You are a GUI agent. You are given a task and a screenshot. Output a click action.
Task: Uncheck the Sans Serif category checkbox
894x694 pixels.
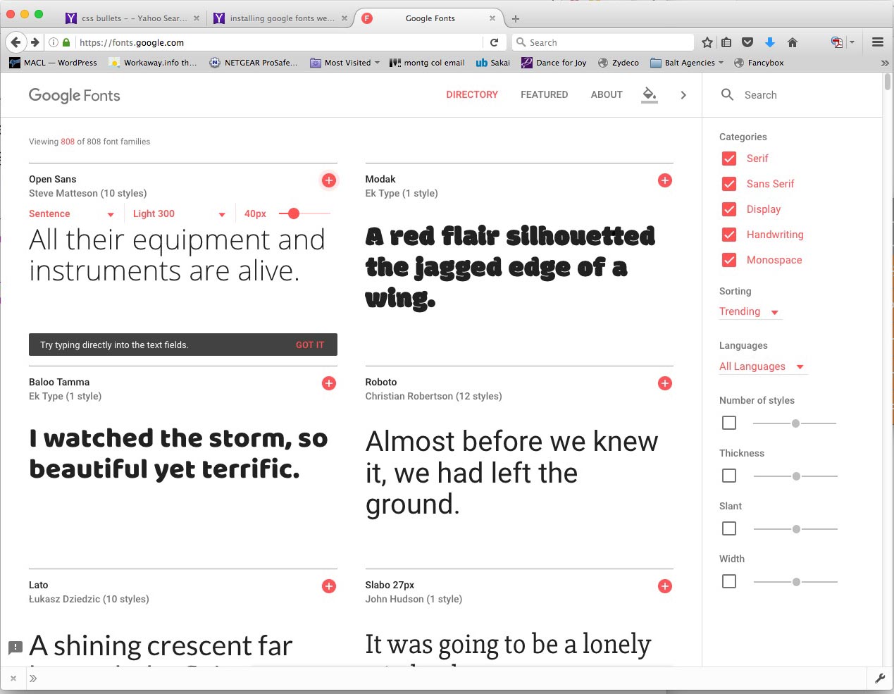click(x=729, y=184)
